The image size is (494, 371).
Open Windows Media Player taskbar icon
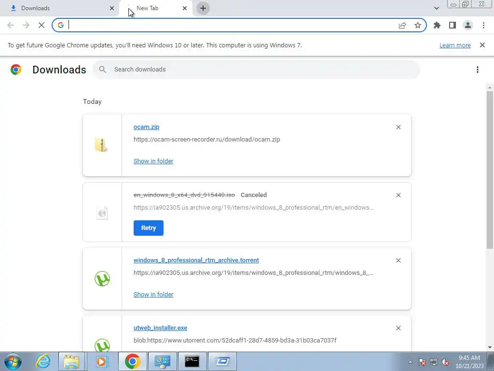(x=101, y=361)
